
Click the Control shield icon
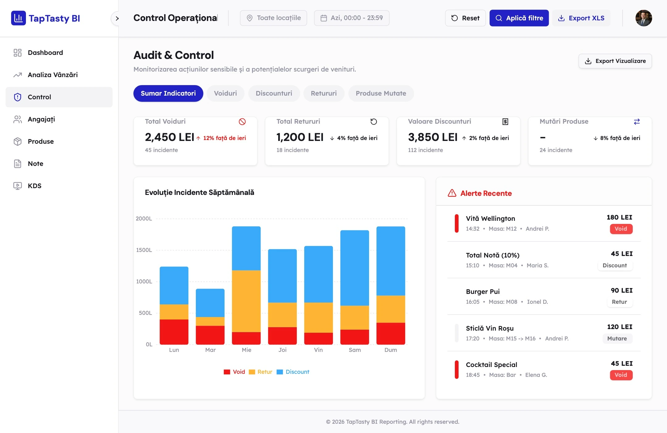18,97
